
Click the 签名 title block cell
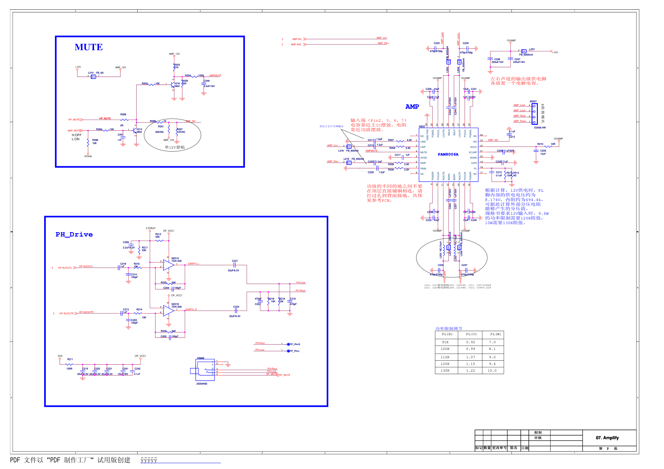tap(514, 448)
